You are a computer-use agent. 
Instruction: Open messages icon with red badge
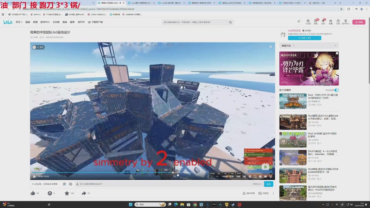[315, 22]
